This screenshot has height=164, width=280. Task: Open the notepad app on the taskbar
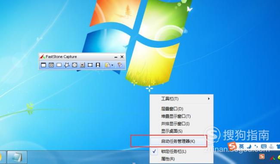[x=17, y=157]
